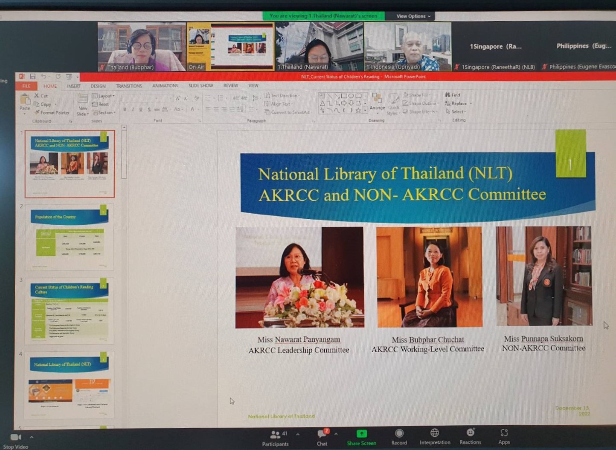This screenshot has width=616, height=450.
Task: Click Reset slide button
Action: (x=101, y=104)
